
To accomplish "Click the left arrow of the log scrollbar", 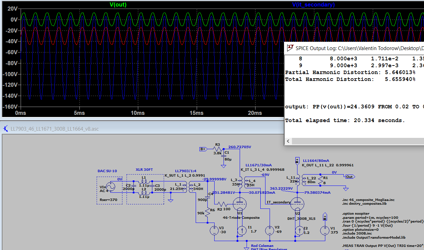I will (288, 141).
